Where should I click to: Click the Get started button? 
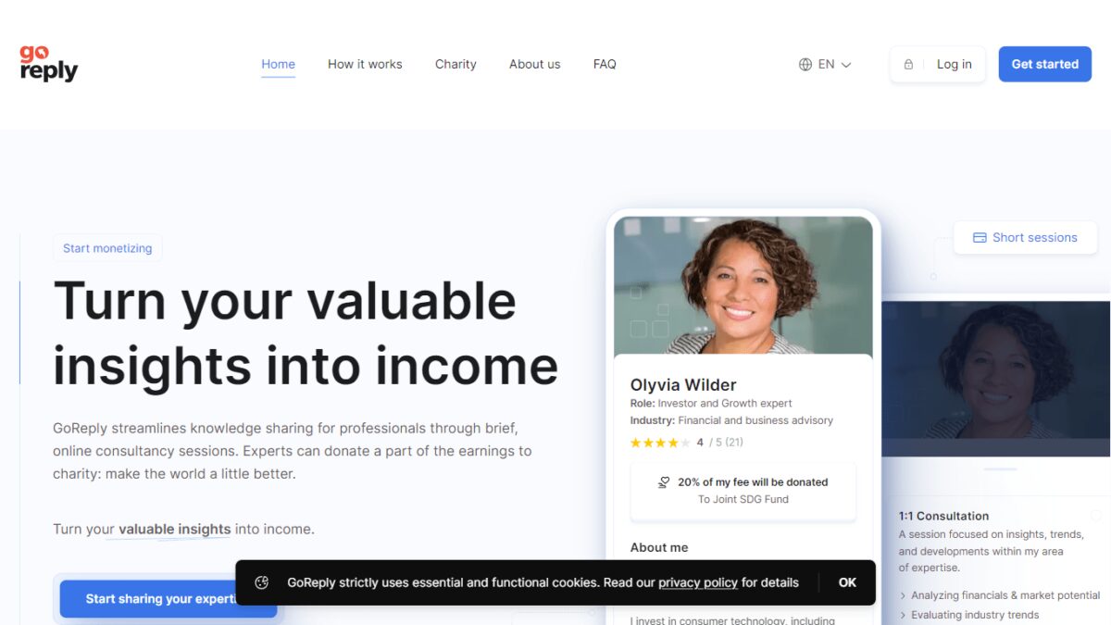tap(1044, 65)
